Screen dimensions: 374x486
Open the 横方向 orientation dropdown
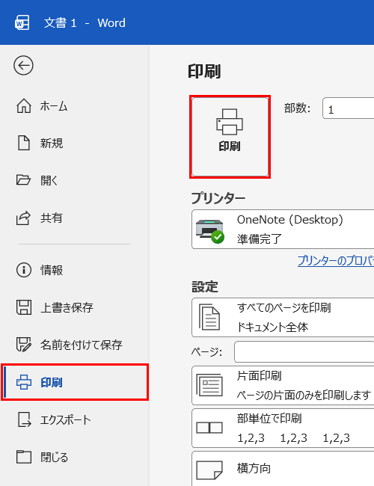click(283, 469)
